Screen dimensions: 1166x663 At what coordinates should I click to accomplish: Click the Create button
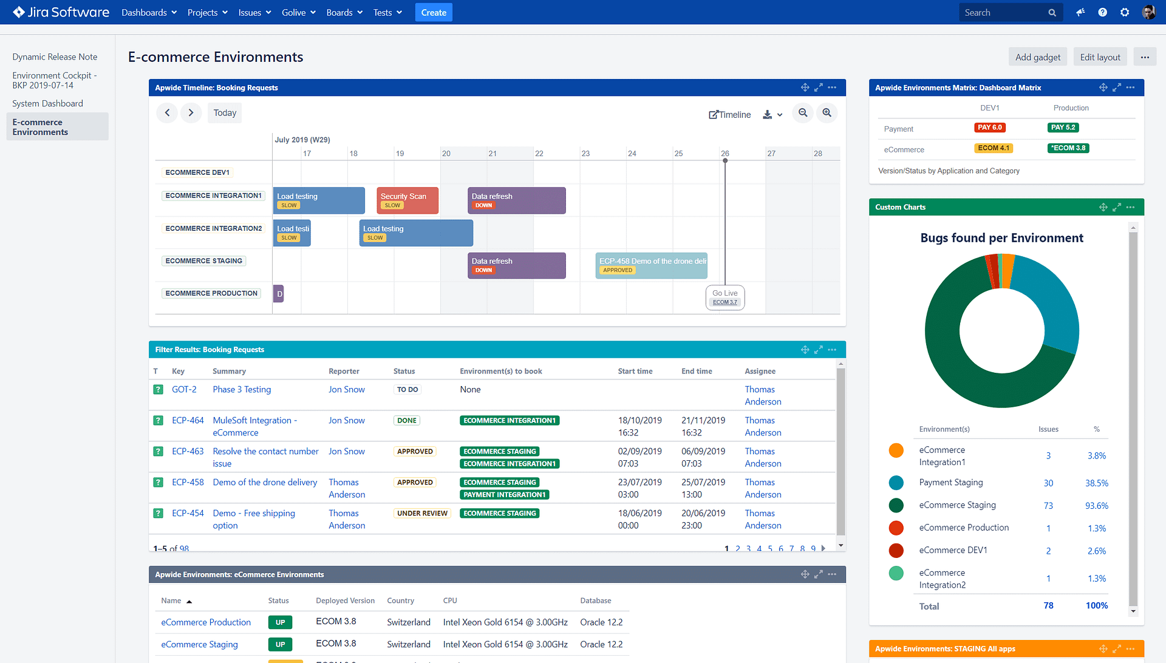coord(434,12)
